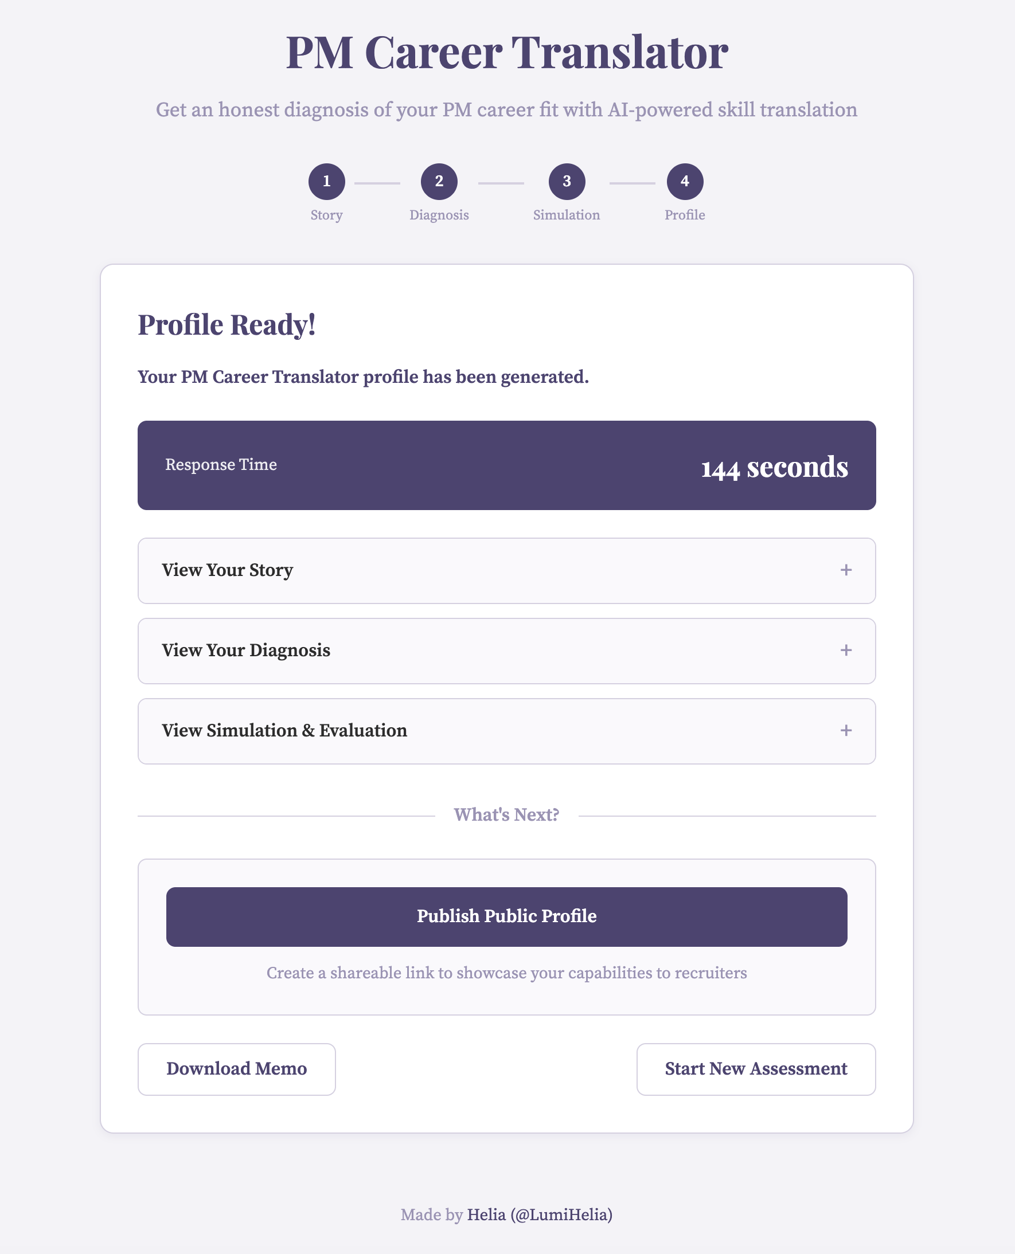The height and width of the screenshot is (1254, 1015).
Task: Click Start New Assessment
Action: 755,1069
